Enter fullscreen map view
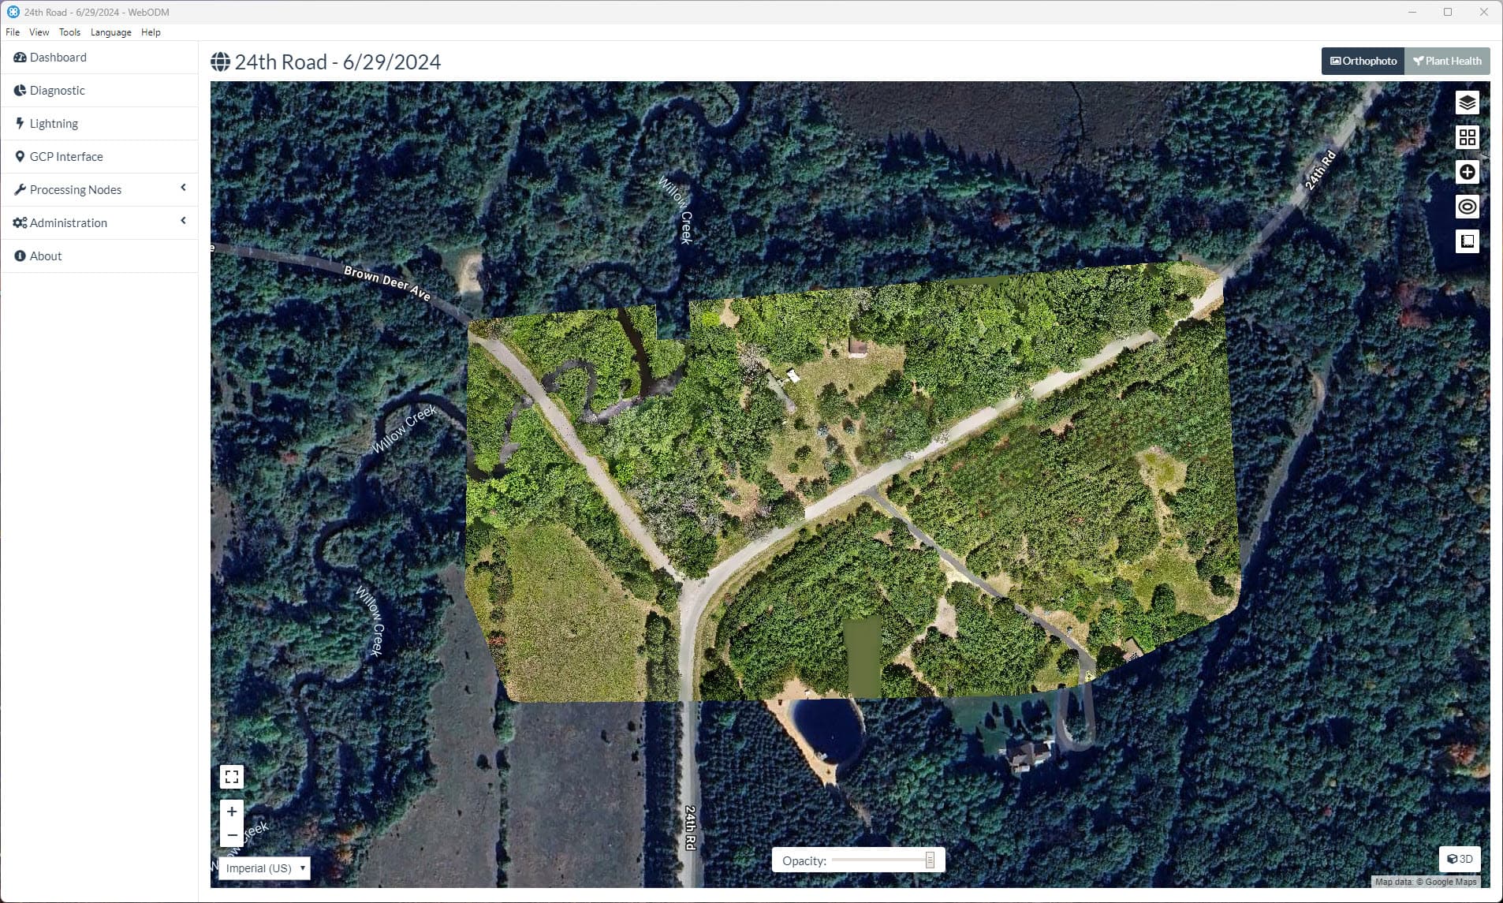Viewport: 1503px width, 903px height. (x=231, y=776)
